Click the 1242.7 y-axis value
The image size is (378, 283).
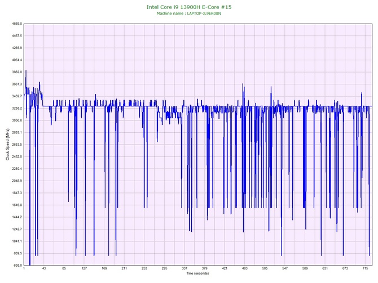[x=17, y=229]
